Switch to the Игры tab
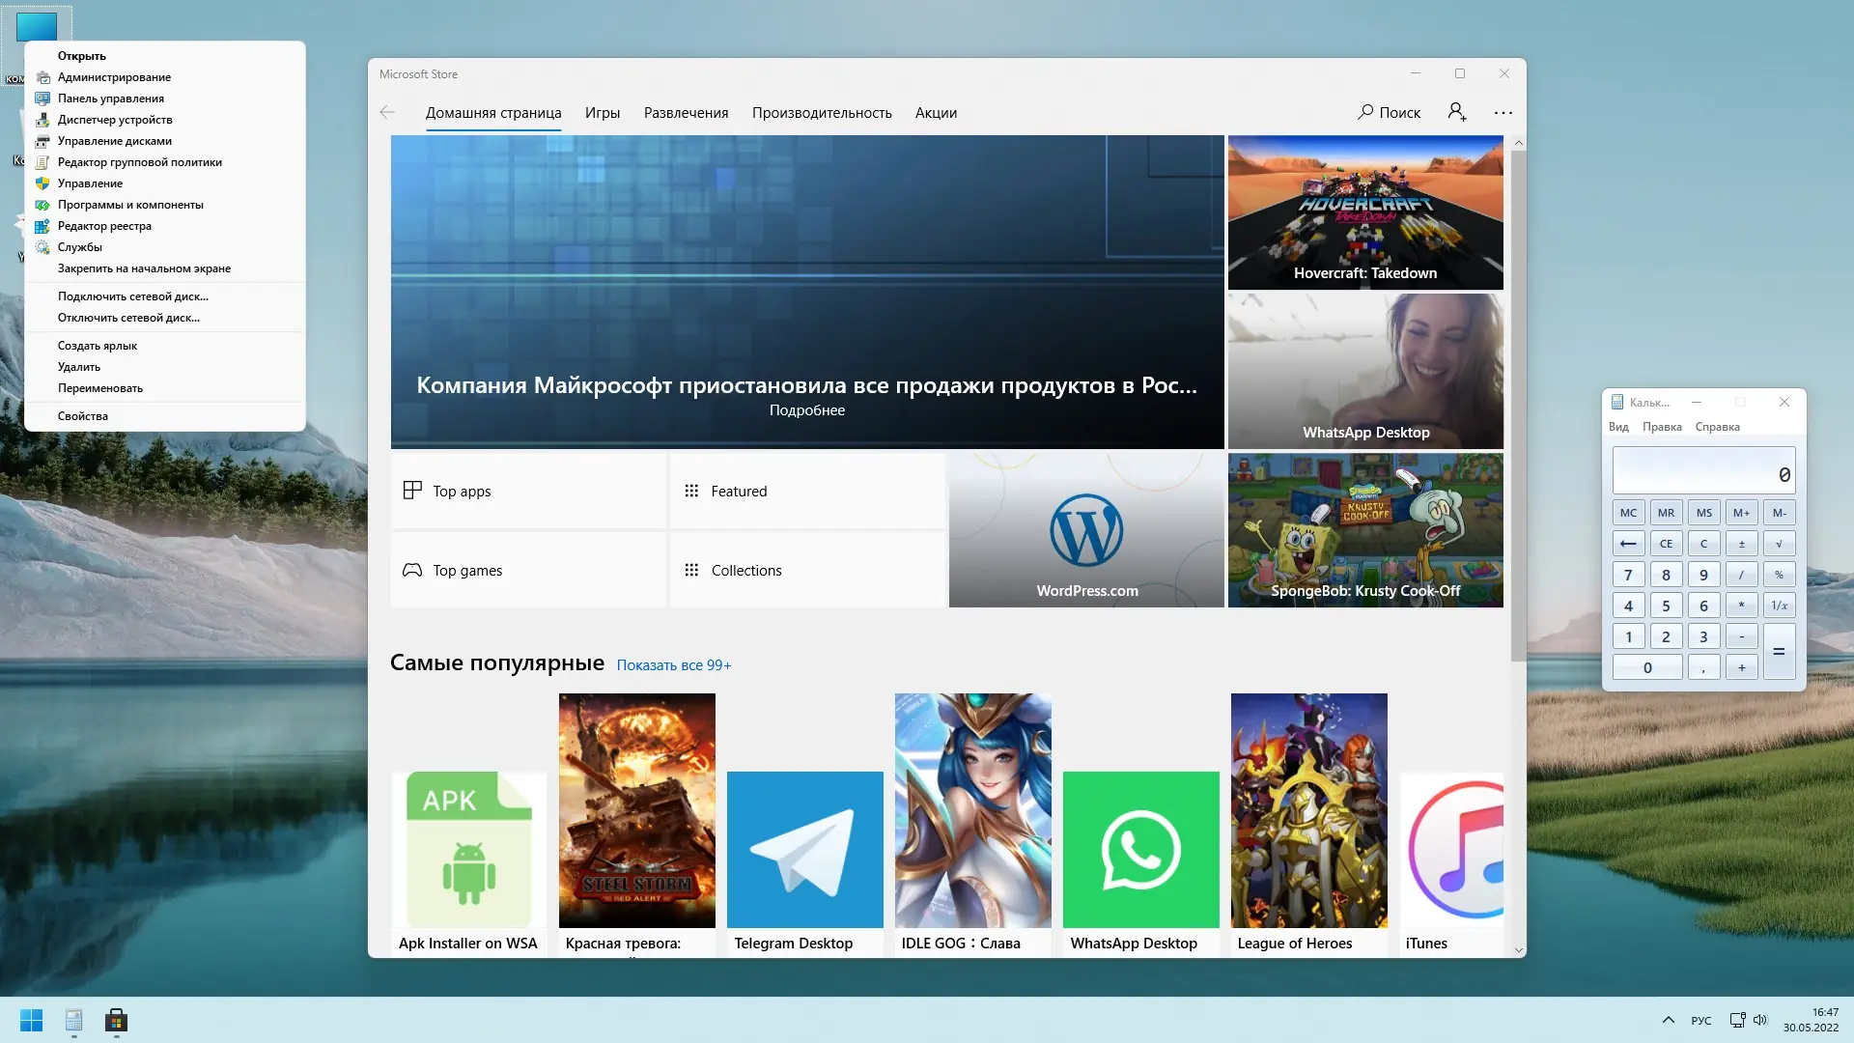This screenshot has width=1854, height=1043. pos(602,113)
